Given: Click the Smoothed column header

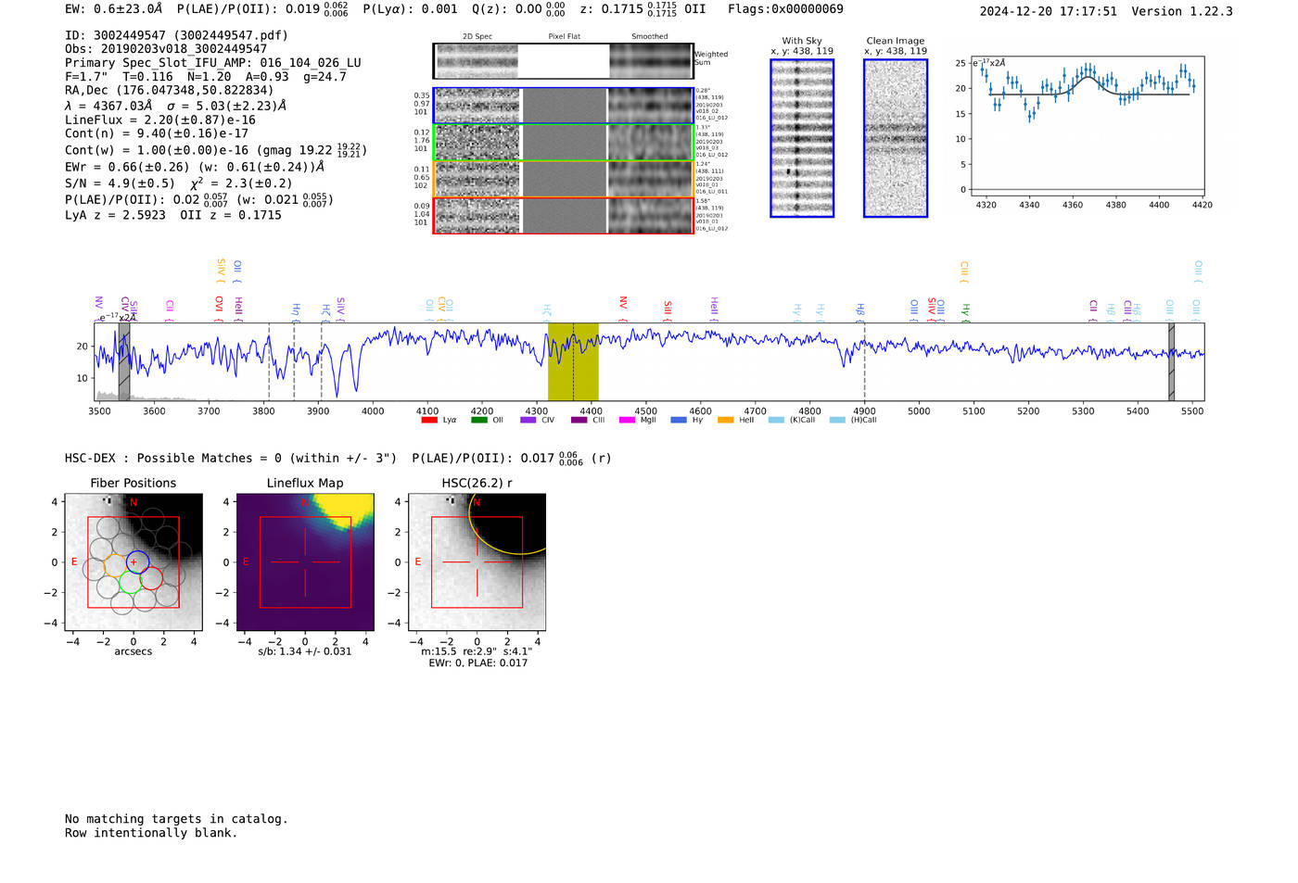Looking at the screenshot, I should point(650,37).
